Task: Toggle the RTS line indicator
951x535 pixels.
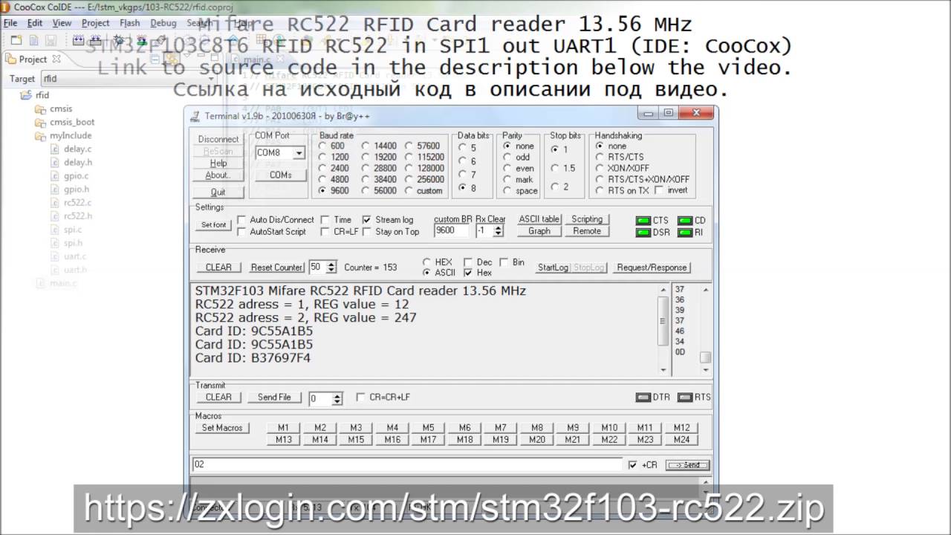Action: coord(685,398)
